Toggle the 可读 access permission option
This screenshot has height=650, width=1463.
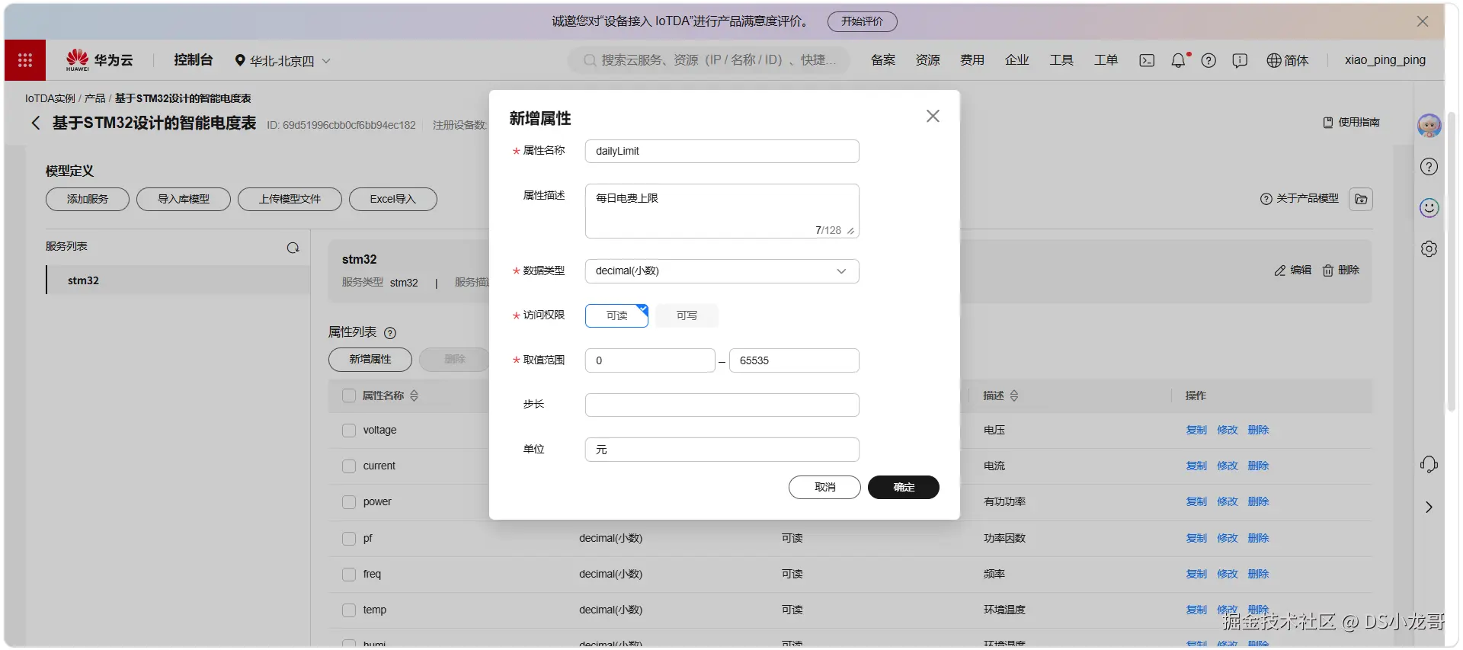point(616,315)
